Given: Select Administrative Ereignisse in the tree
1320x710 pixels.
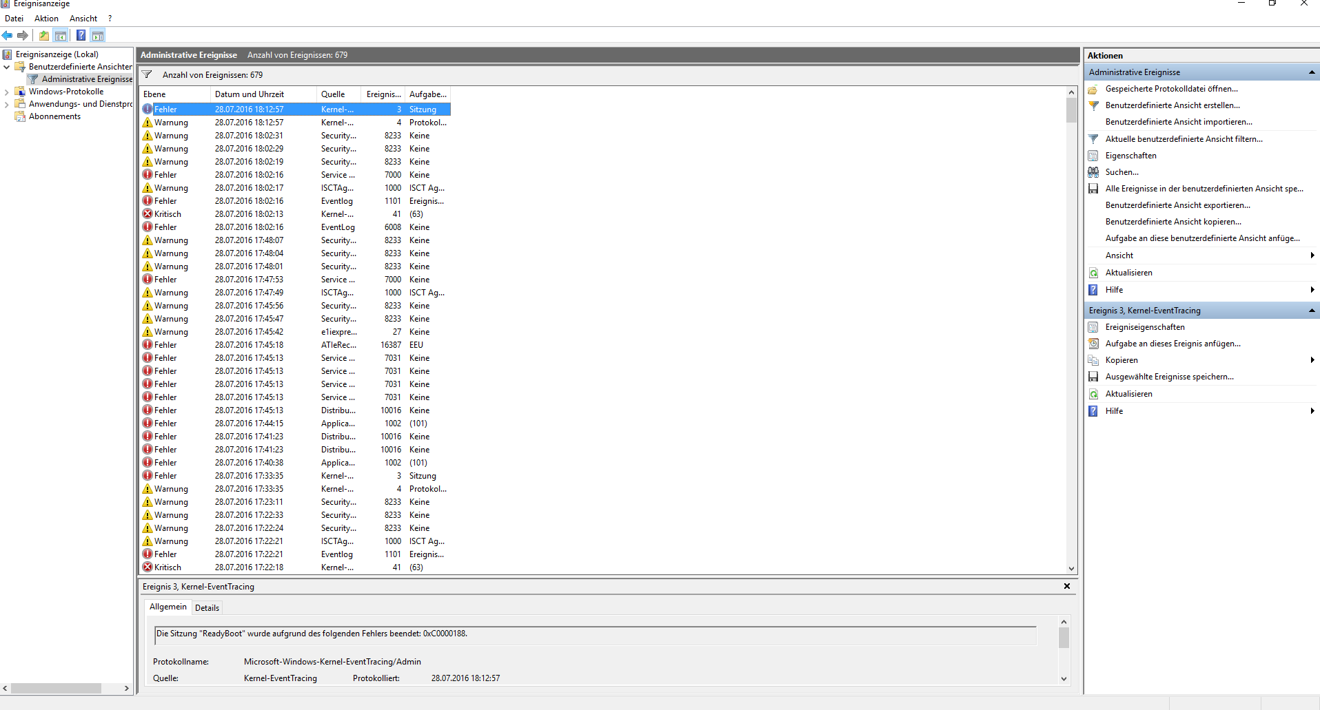Looking at the screenshot, I should [x=87, y=79].
